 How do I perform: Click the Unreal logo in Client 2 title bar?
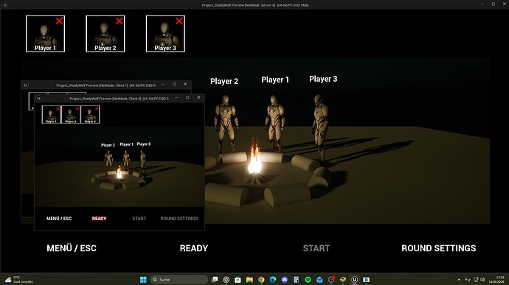(x=38, y=98)
